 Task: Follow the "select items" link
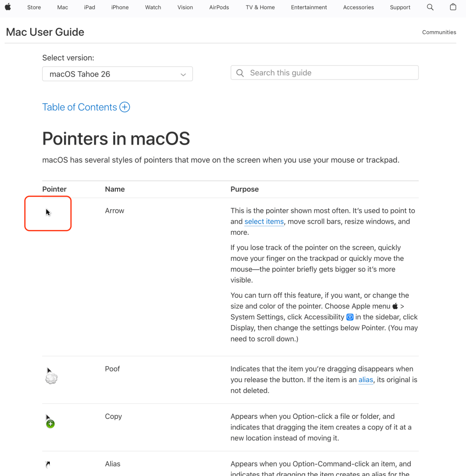[x=264, y=222]
